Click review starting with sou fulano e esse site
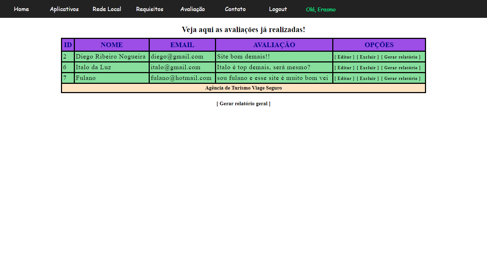The width and height of the screenshot is (487, 274). [x=272, y=78]
